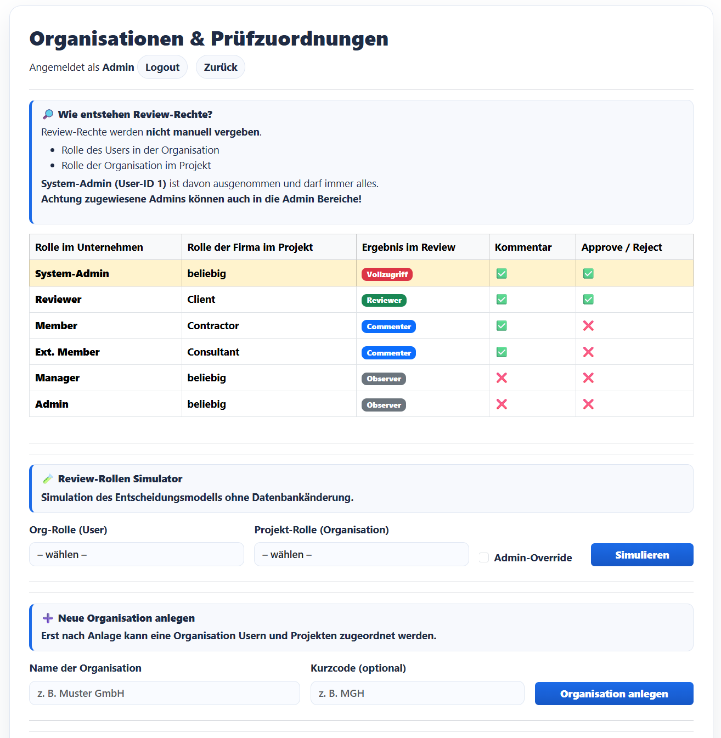Viewport: 721px width, 738px height.
Task: Enable the Admin-Override checkbox
Action: coord(484,557)
